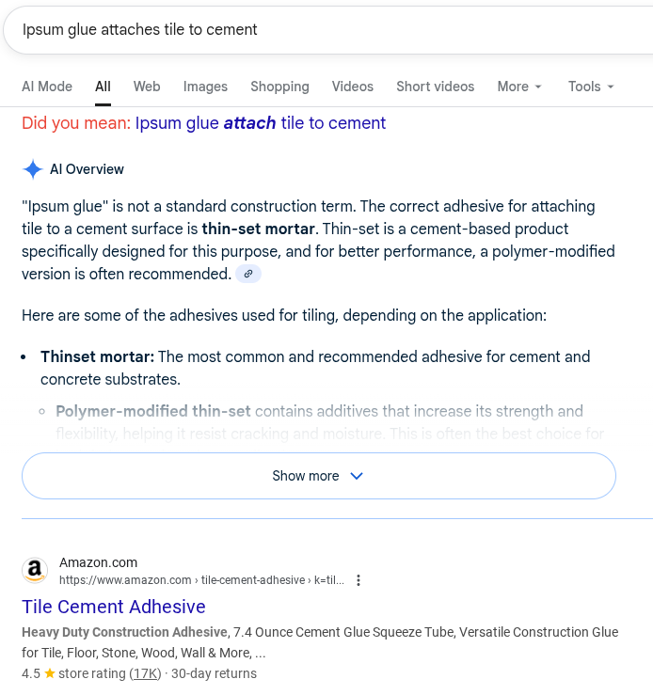Expand the Show more AI overview button
Screen dimensions: 653x695
click(318, 476)
